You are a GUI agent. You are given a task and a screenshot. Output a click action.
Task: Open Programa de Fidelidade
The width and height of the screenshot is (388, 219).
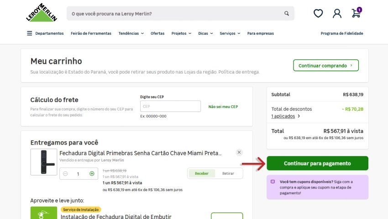(x=342, y=33)
